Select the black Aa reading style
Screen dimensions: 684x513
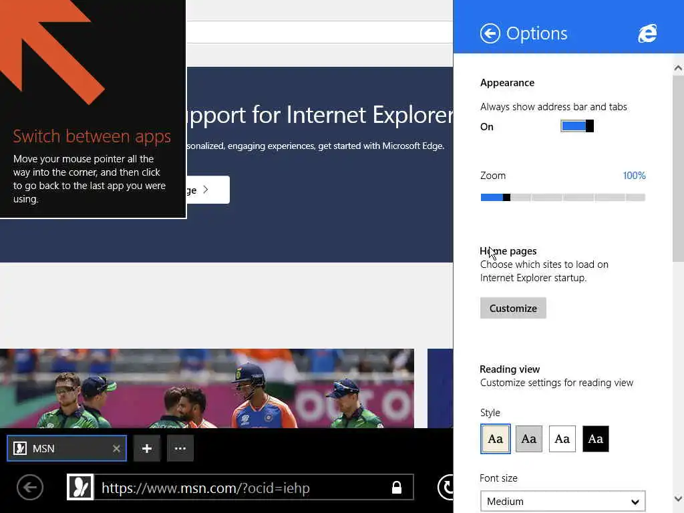(595, 439)
